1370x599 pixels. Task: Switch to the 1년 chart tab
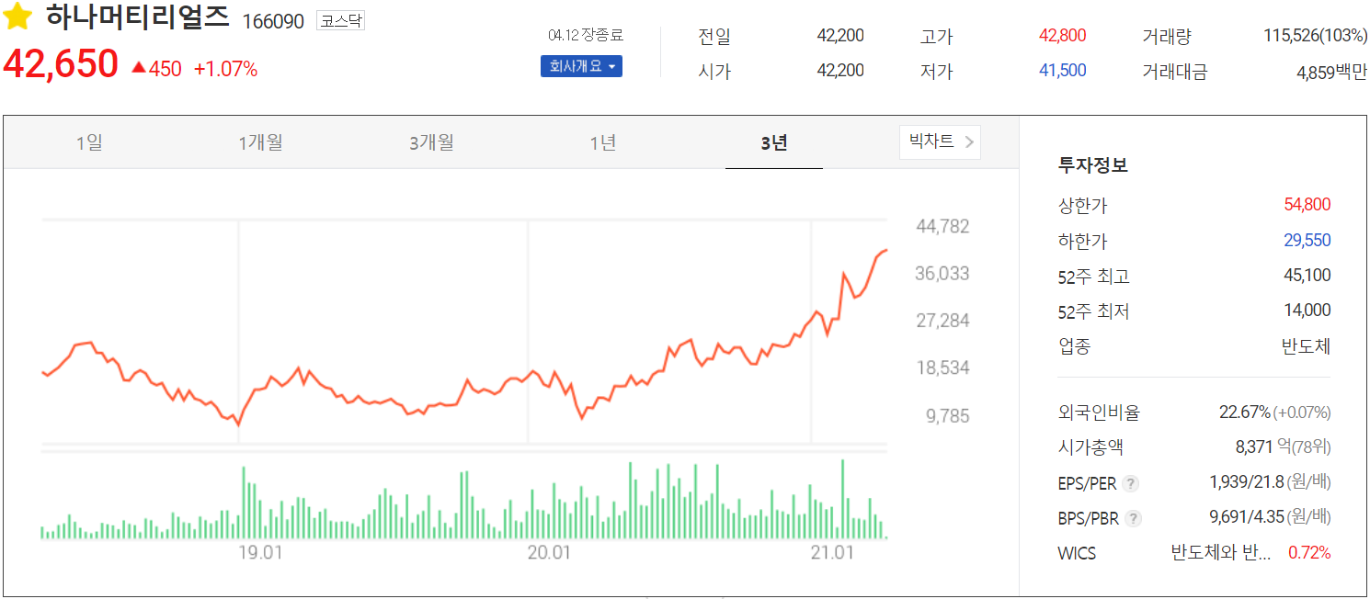click(603, 142)
